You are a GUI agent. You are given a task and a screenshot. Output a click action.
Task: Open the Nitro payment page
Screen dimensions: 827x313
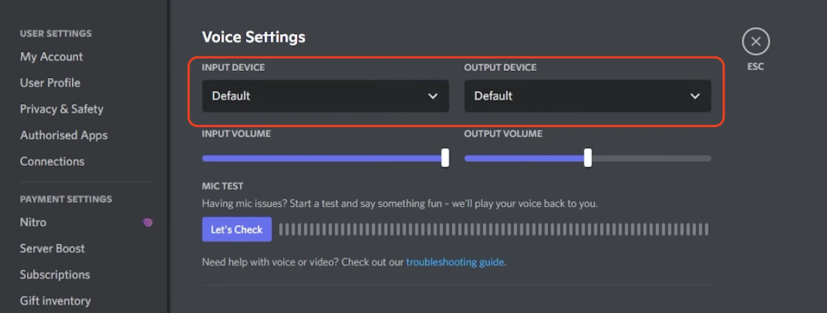(x=34, y=222)
